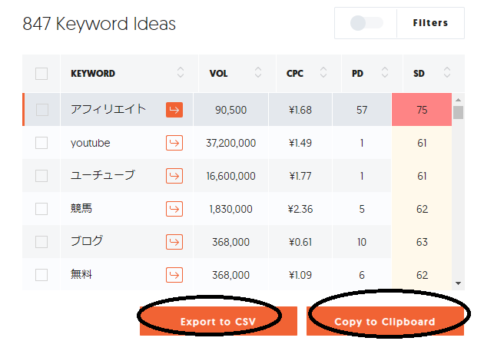This screenshot has height=341, width=484.
Task: Sort table by KEYWORD column arrows
Action: point(181,72)
